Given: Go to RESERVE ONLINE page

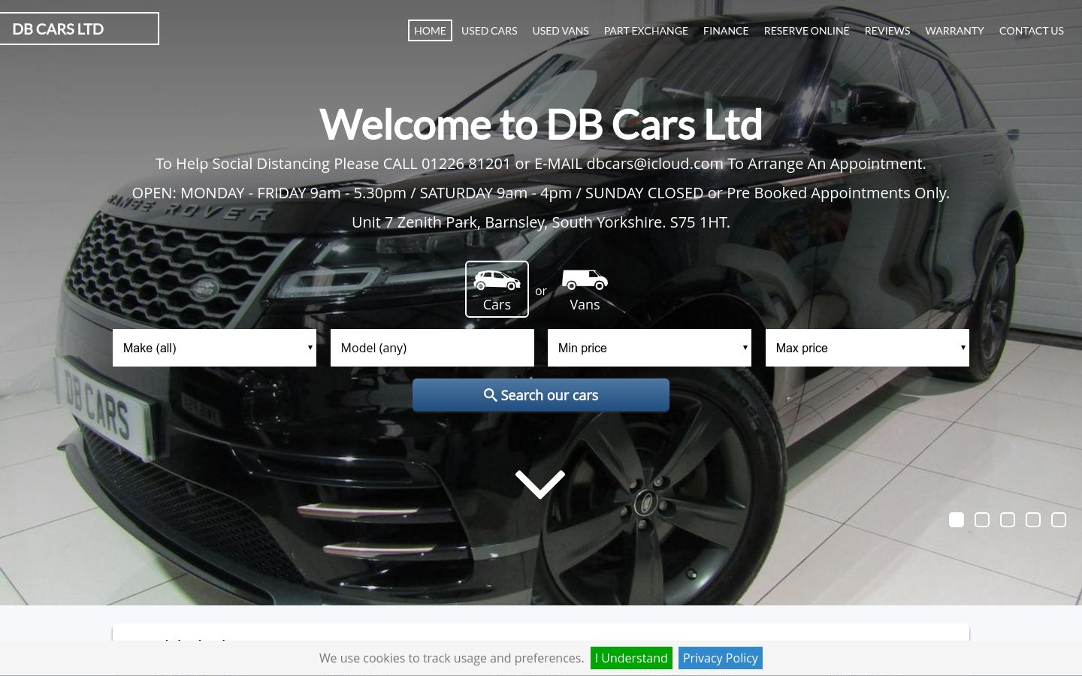Looking at the screenshot, I should tap(807, 31).
